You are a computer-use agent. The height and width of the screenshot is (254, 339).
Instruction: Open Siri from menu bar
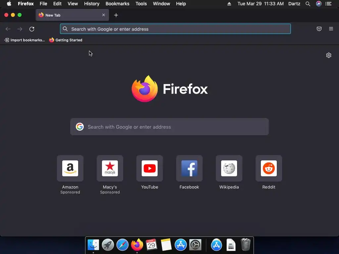(319, 4)
